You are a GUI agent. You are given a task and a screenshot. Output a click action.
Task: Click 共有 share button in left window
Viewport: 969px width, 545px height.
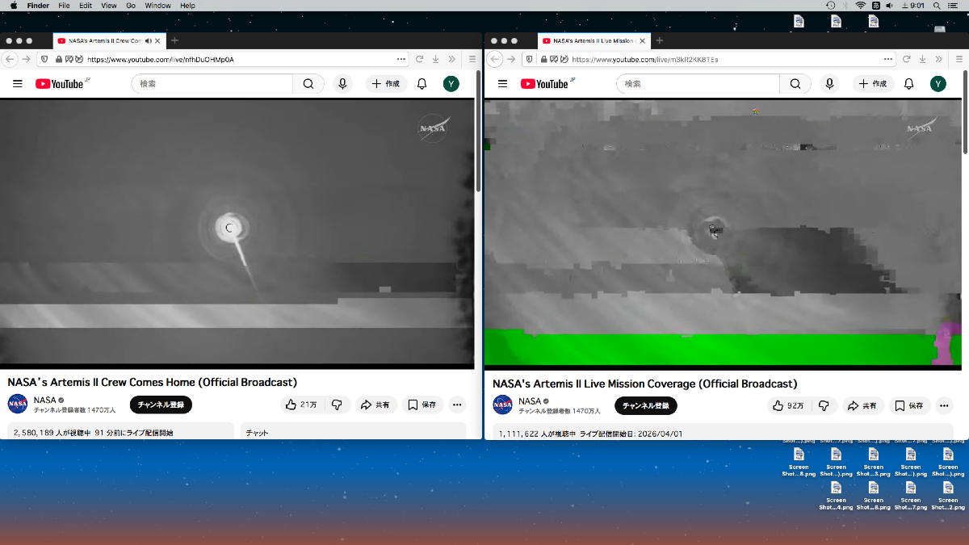375,405
